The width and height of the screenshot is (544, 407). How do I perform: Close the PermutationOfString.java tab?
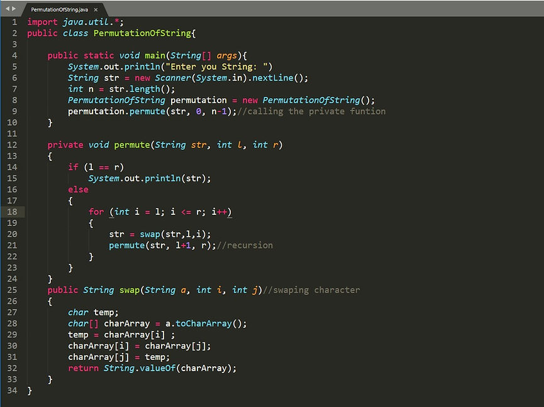(96, 9)
